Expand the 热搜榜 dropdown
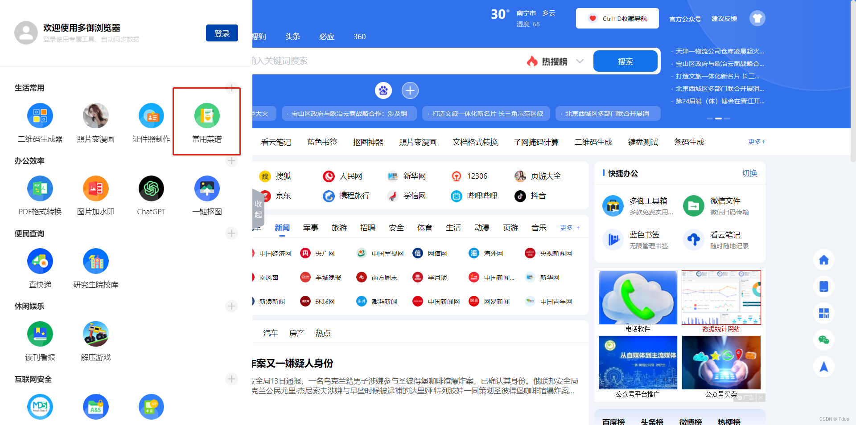Image resolution: width=856 pixels, height=425 pixels. click(580, 61)
